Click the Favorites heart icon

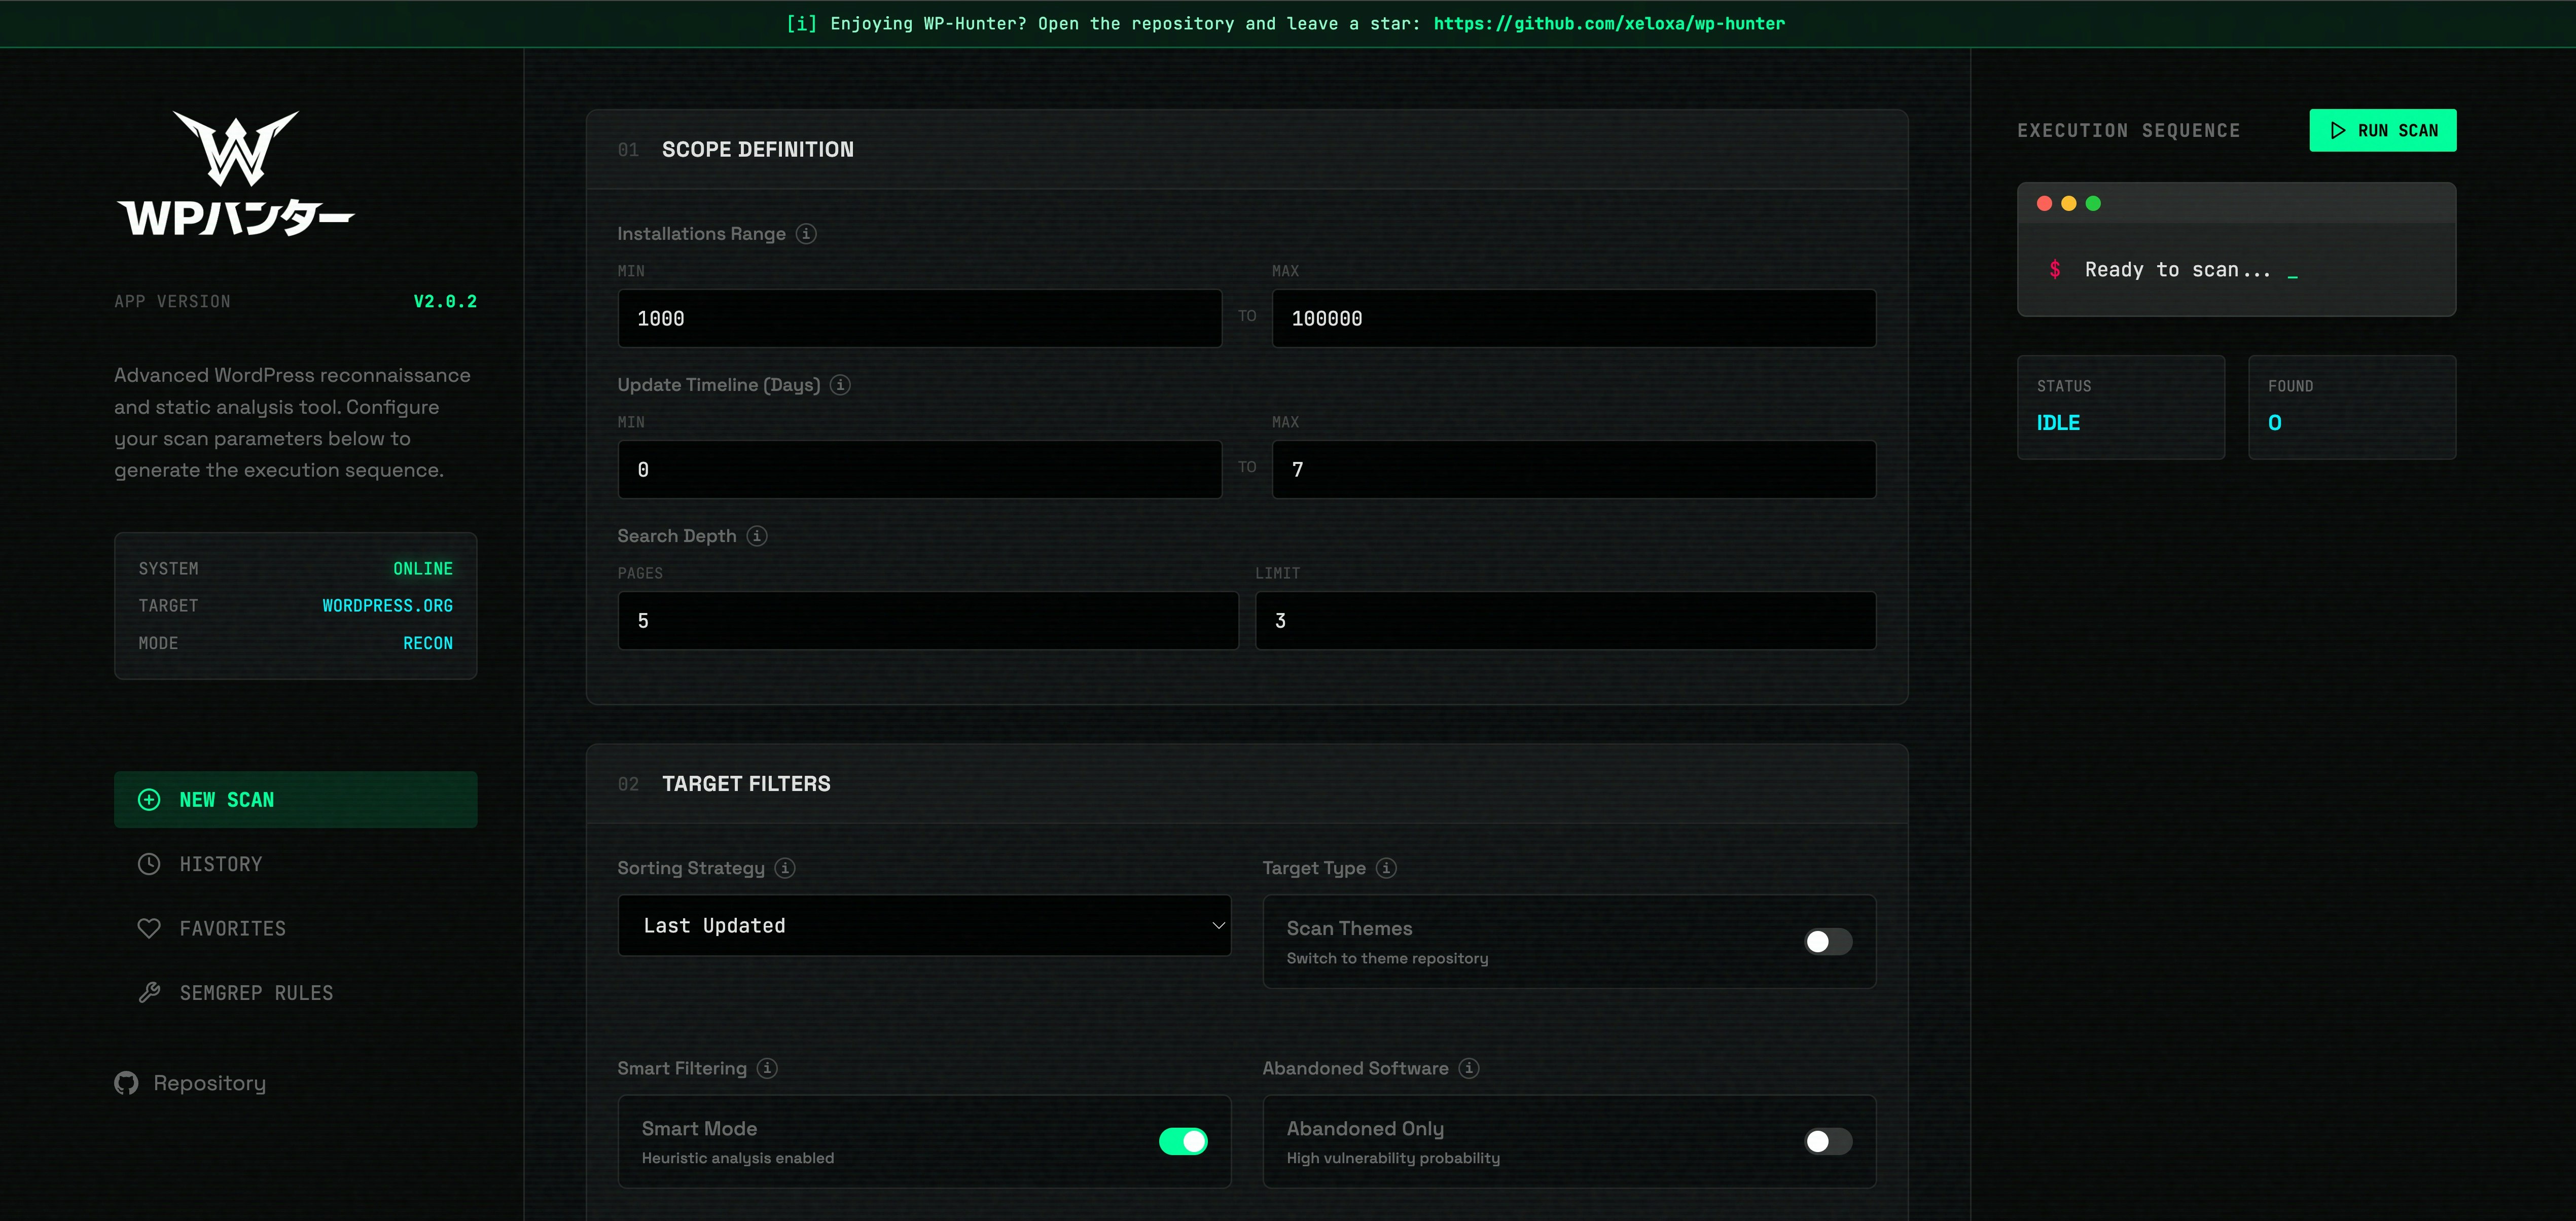149,928
